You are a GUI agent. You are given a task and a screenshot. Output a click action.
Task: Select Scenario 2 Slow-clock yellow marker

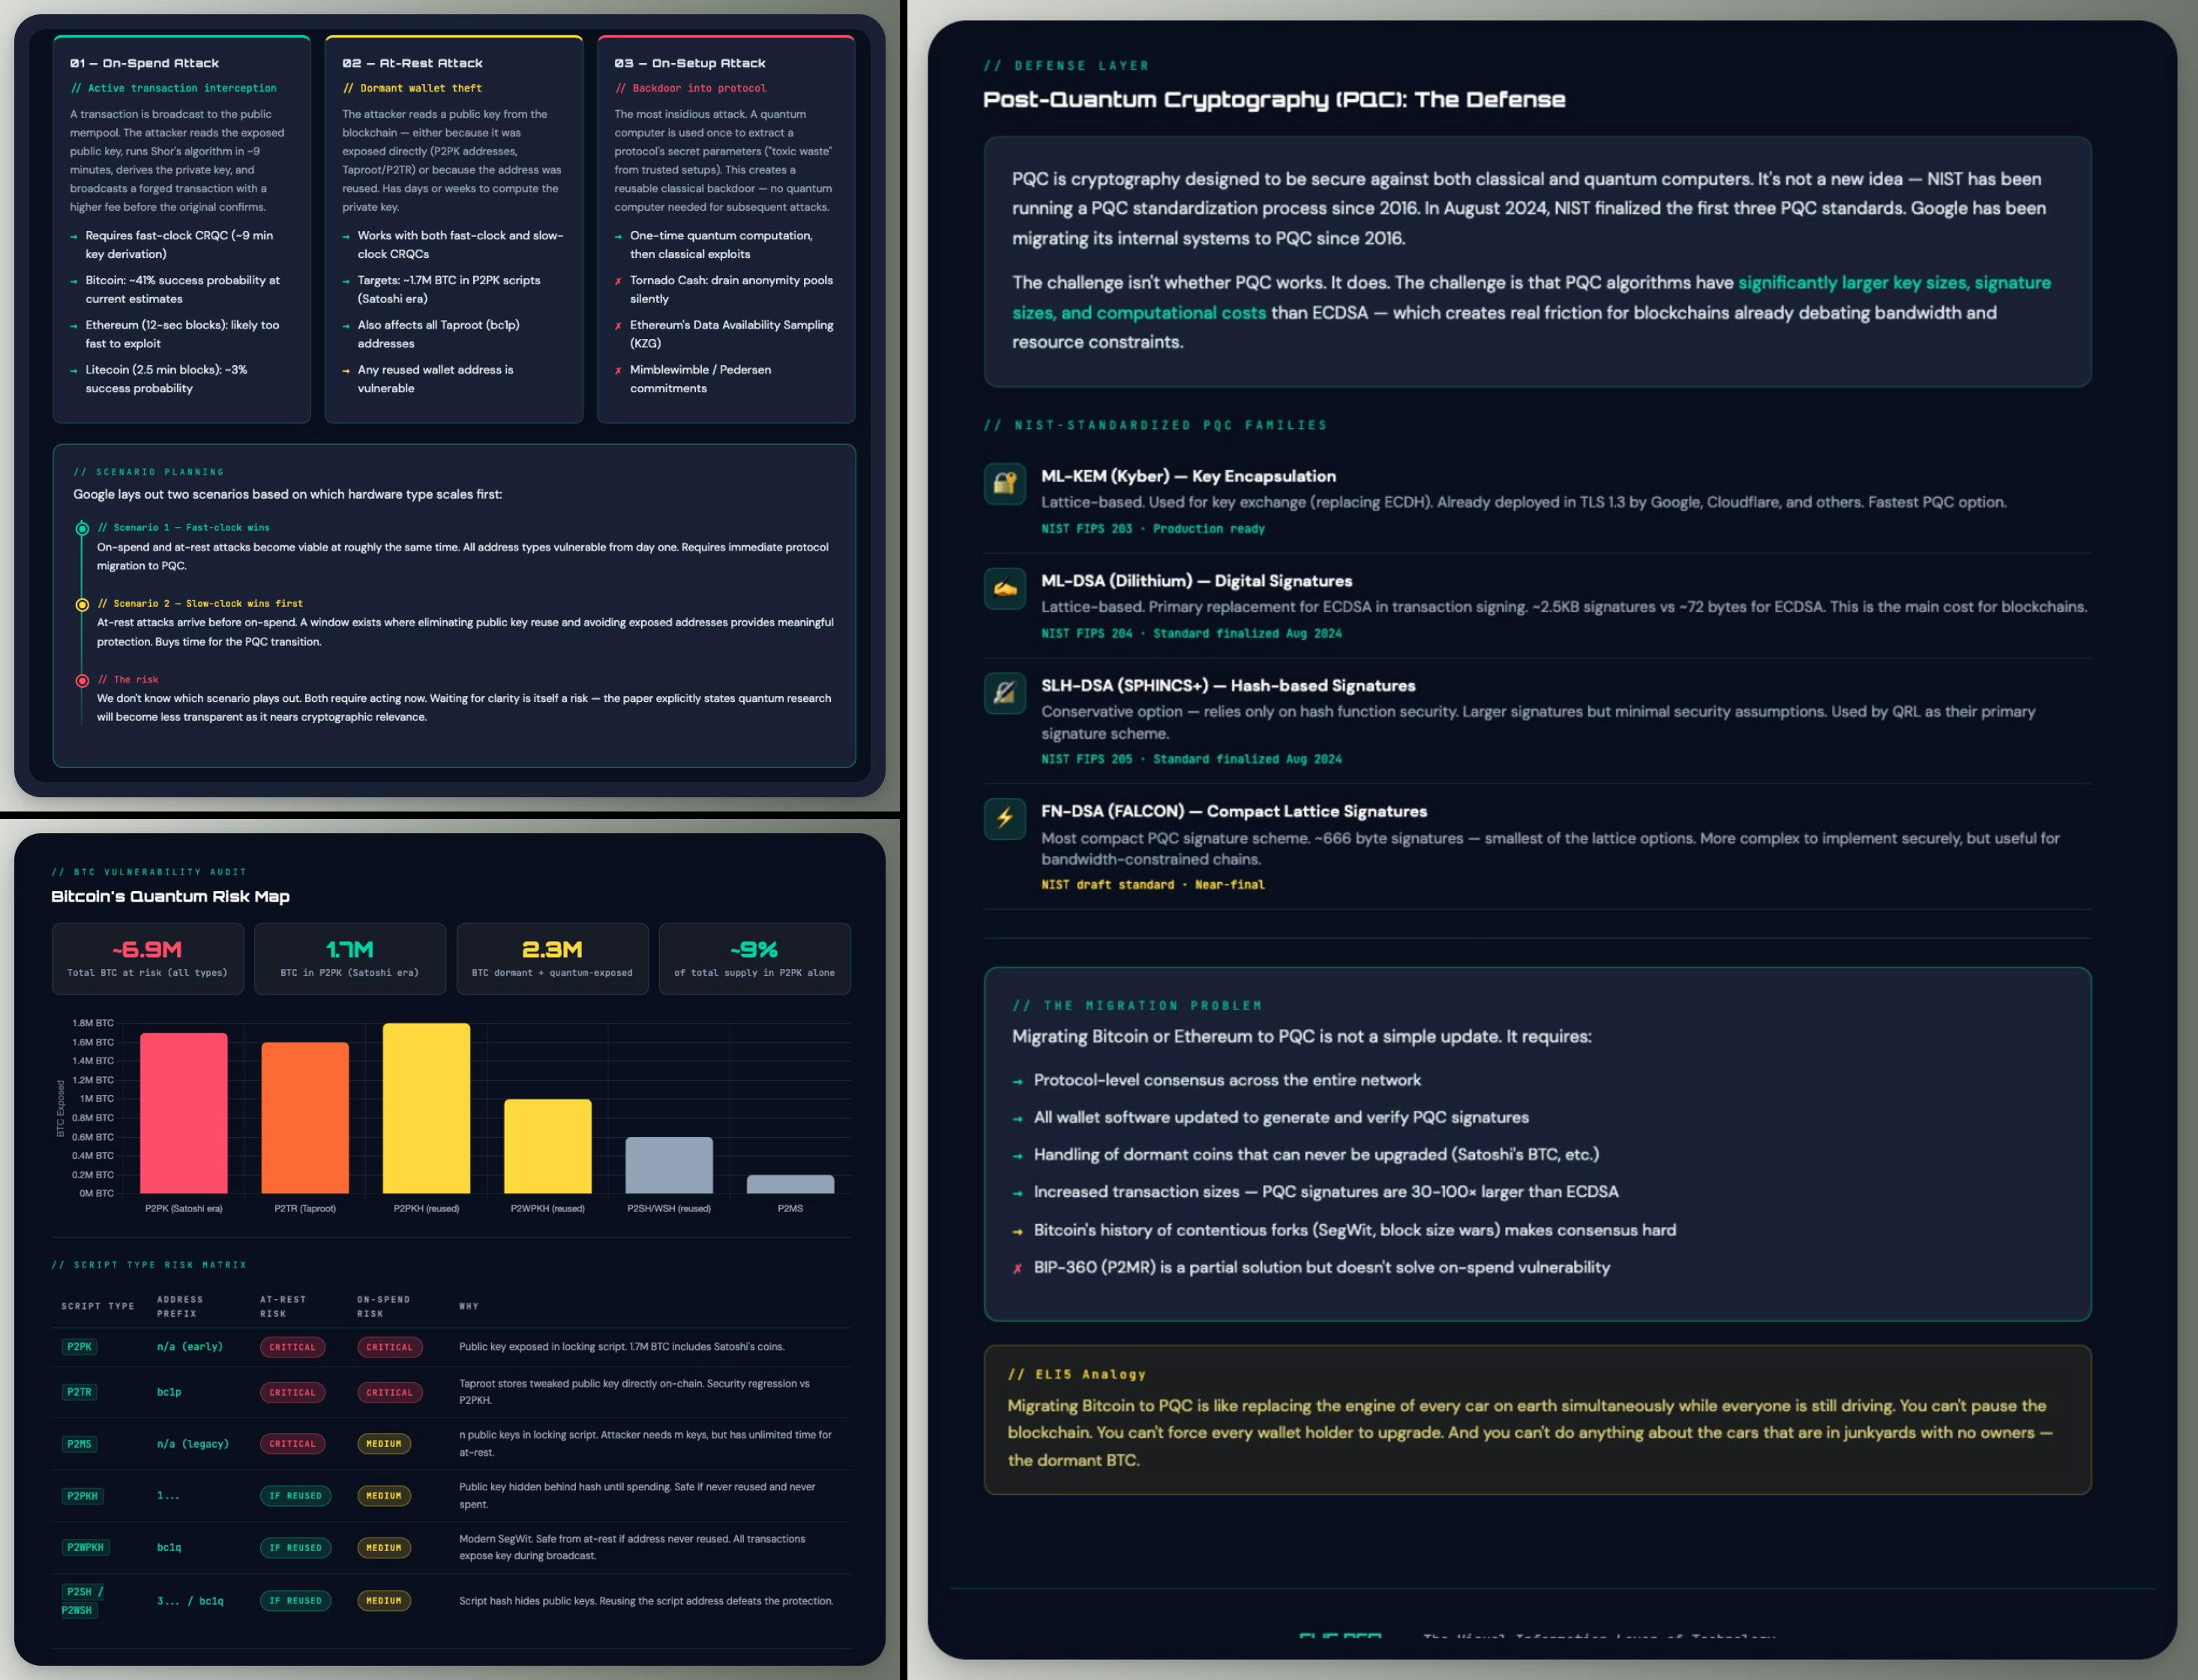(82, 604)
